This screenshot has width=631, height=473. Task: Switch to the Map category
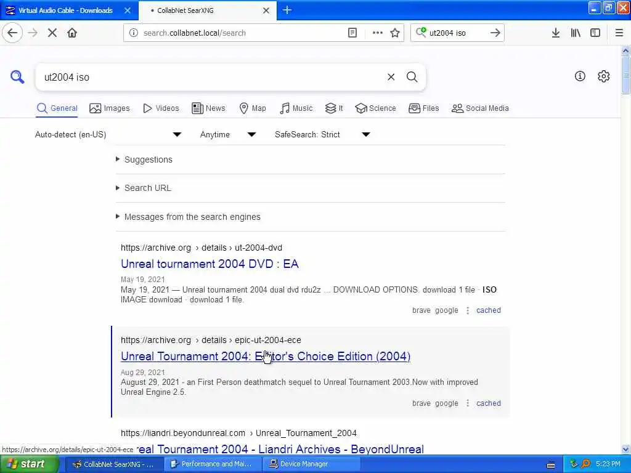point(252,108)
